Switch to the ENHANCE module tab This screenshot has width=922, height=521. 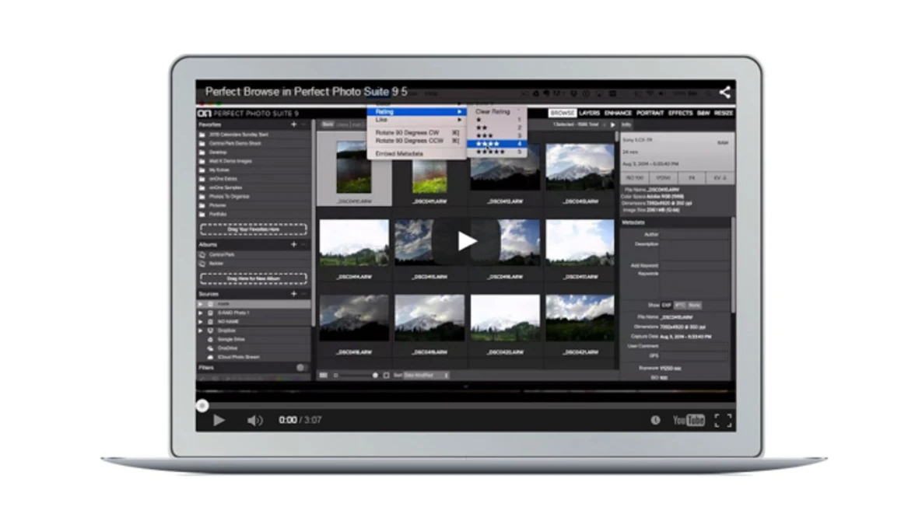pos(618,114)
